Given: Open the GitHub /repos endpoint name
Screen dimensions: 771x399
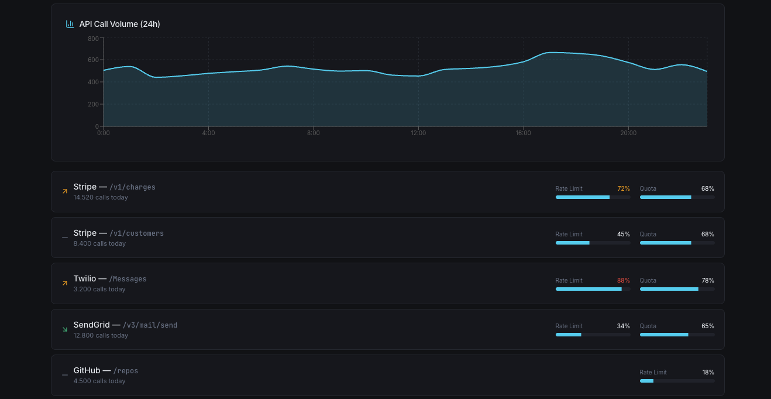Looking at the screenshot, I should pyautogui.click(x=106, y=371).
